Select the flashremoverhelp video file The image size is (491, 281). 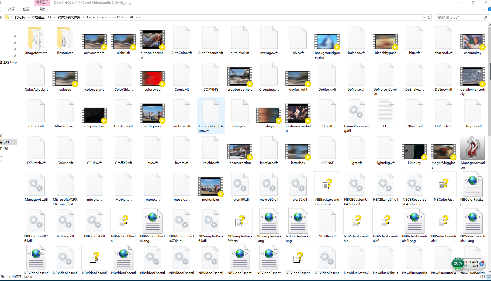point(298,118)
